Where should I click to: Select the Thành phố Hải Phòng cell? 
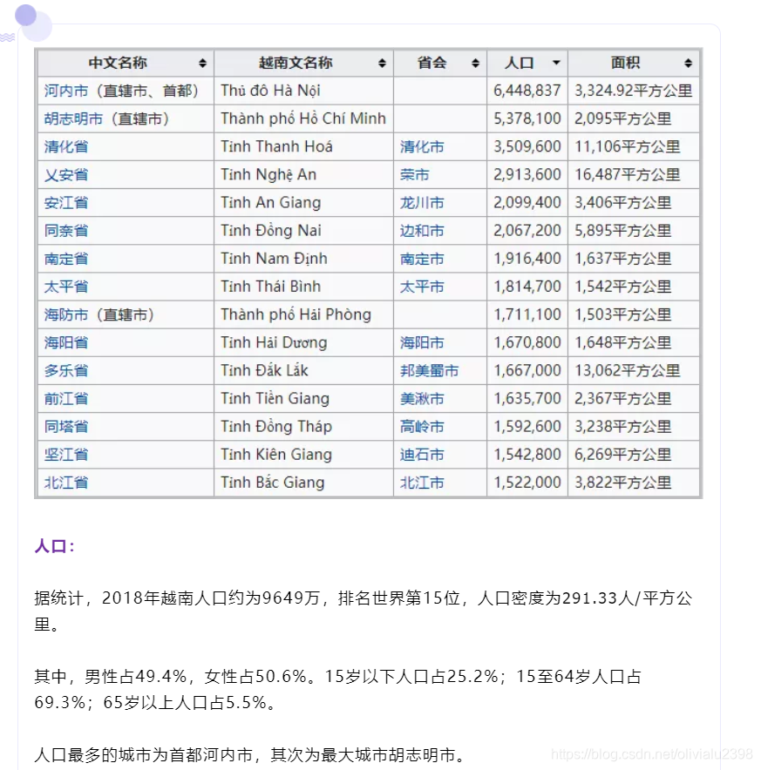pos(304,314)
